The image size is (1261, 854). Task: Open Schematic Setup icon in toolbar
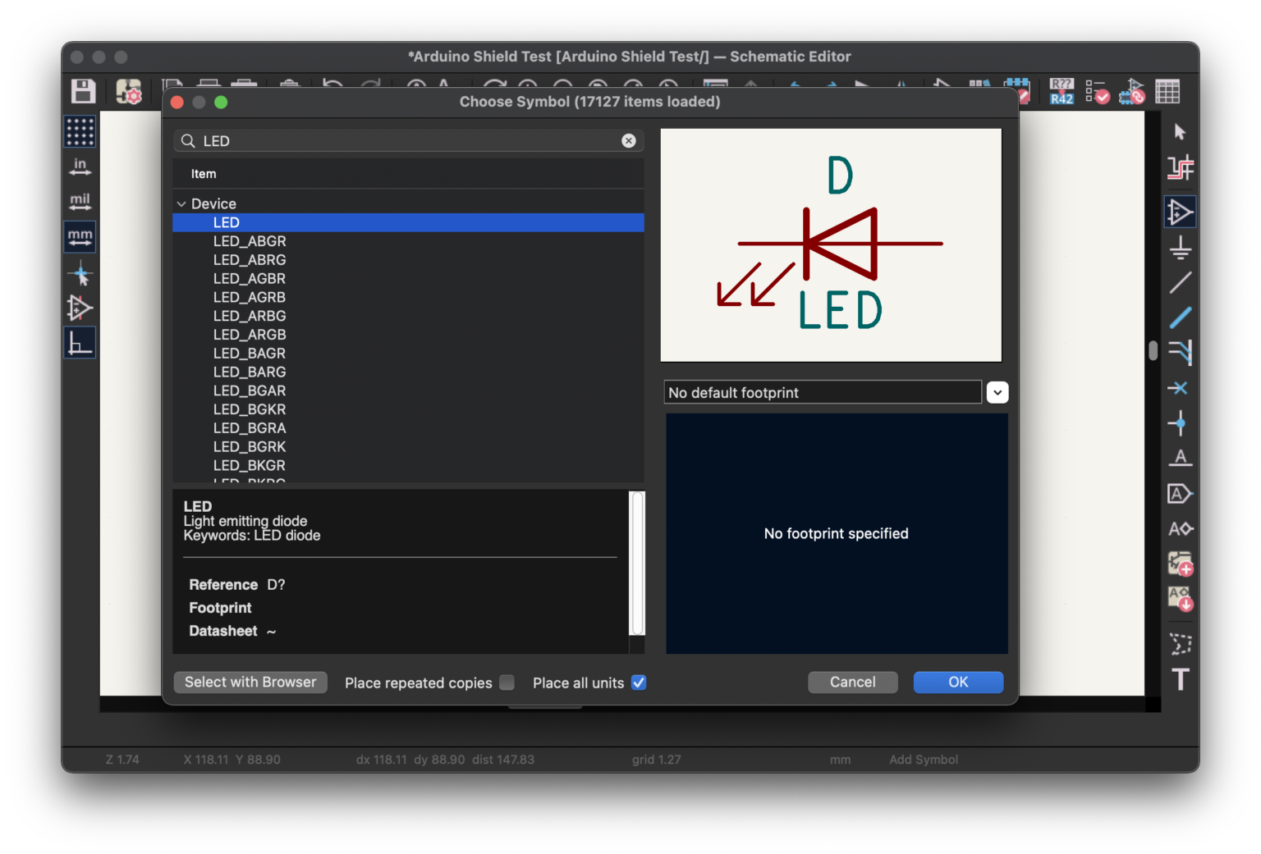129,91
